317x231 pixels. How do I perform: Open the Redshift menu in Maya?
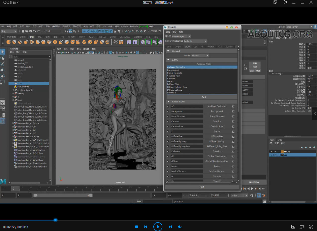[x=134, y=26]
